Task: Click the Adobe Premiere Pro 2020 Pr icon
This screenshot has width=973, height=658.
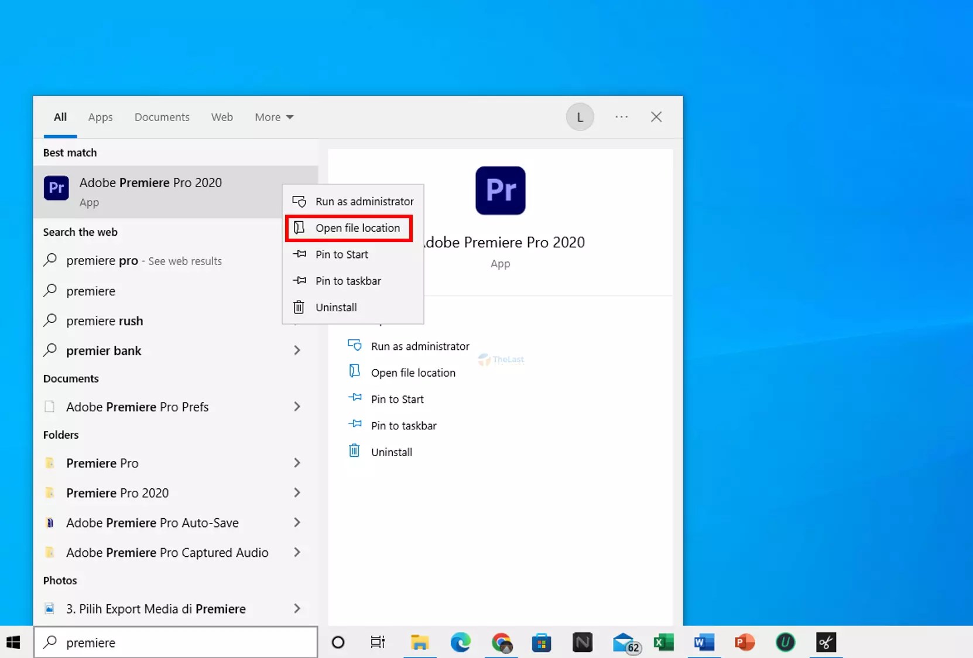Action: [x=56, y=188]
